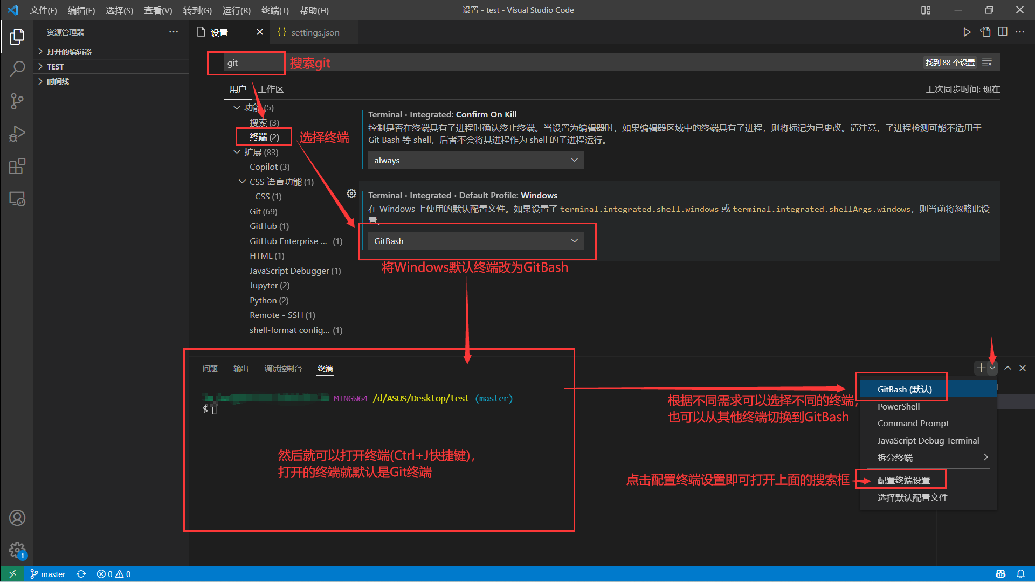Image resolution: width=1035 pixels, height=582 pixels.
Task: Open more actions in the editor toolbar
Action: (x=1020, y=32)
